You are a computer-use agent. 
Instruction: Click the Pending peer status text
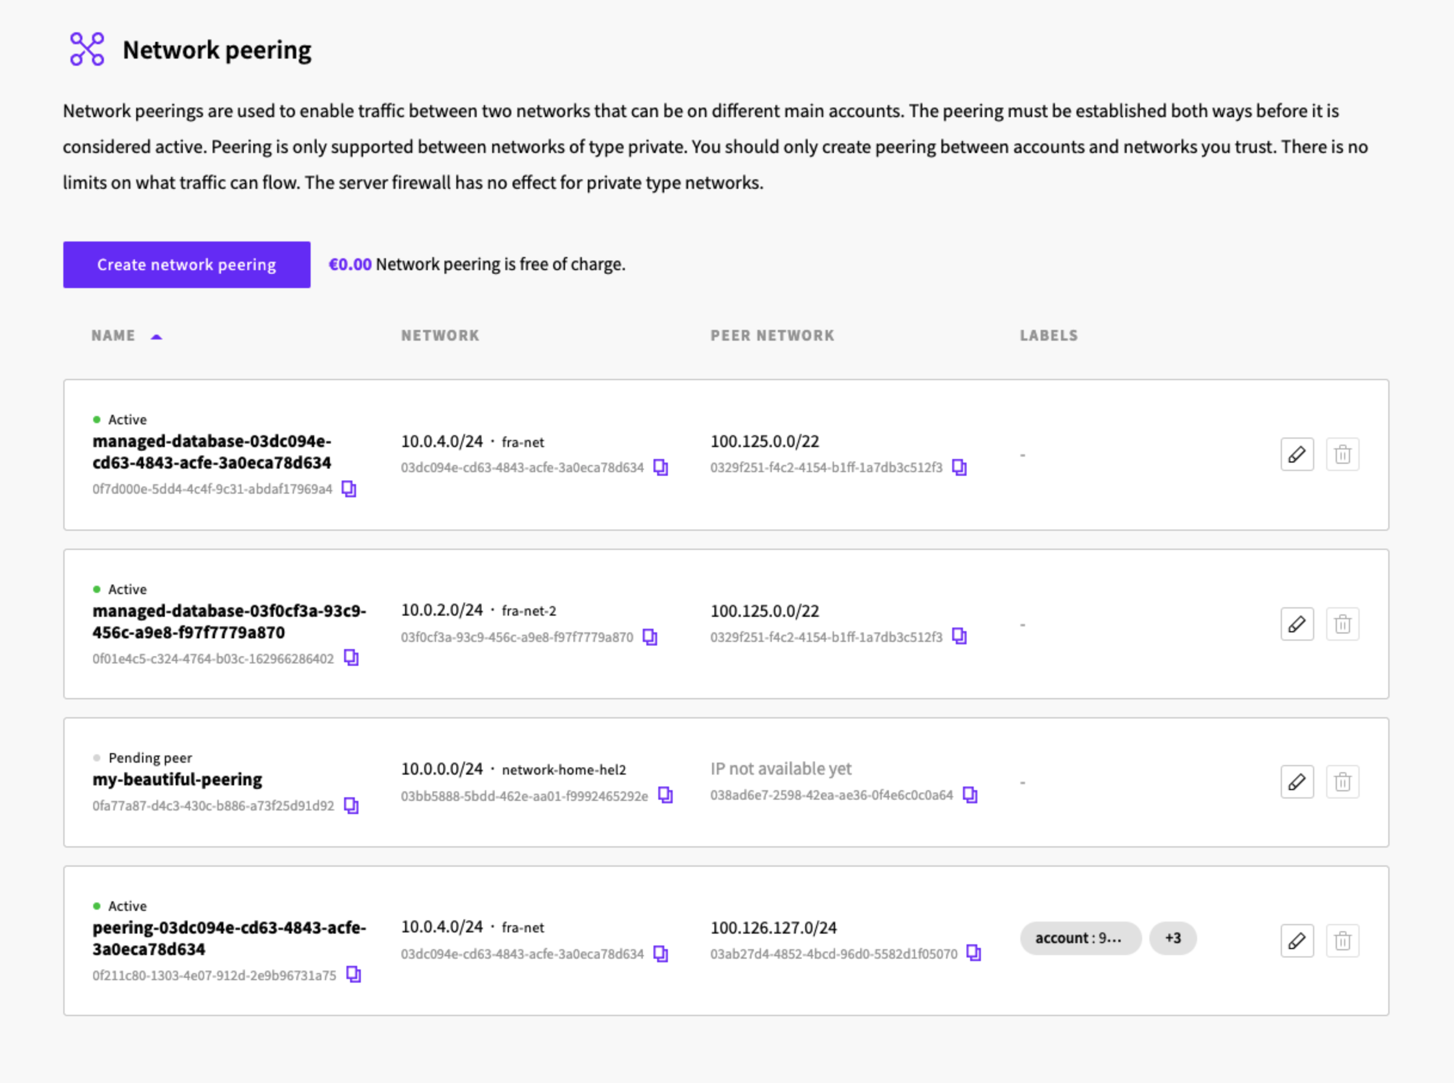click(150, 758)
